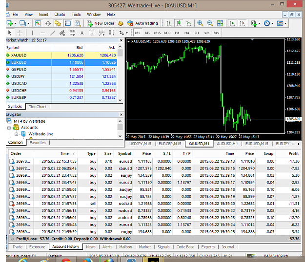Toggle the Terminal window icon

67,23
